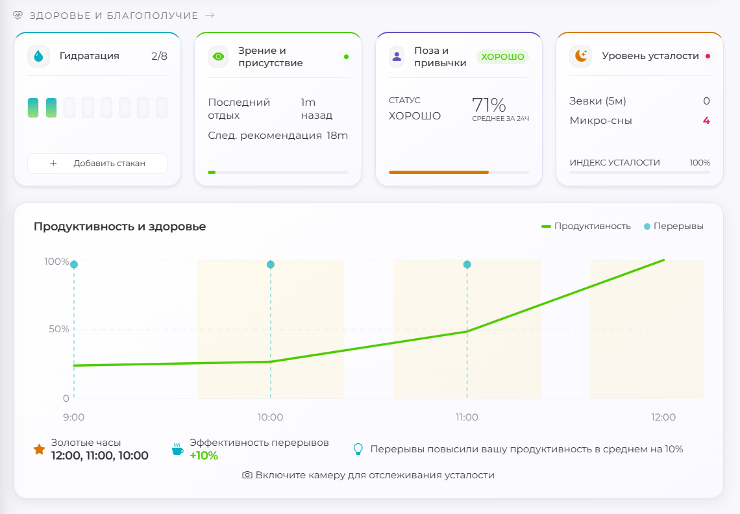The height and width of the screenshot is (514, 740).
Task: Toggle Продуктивность series in chart legend
Action: 586,226
